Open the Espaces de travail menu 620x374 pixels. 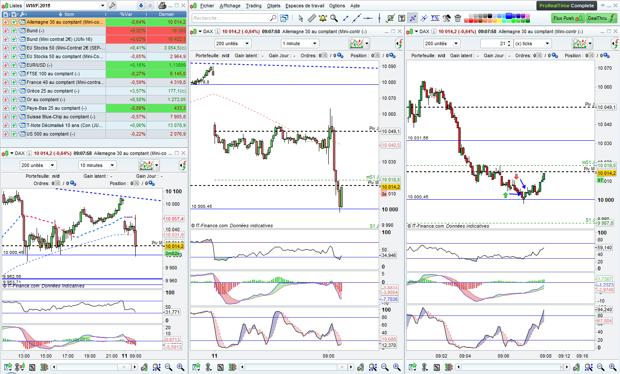305,6
